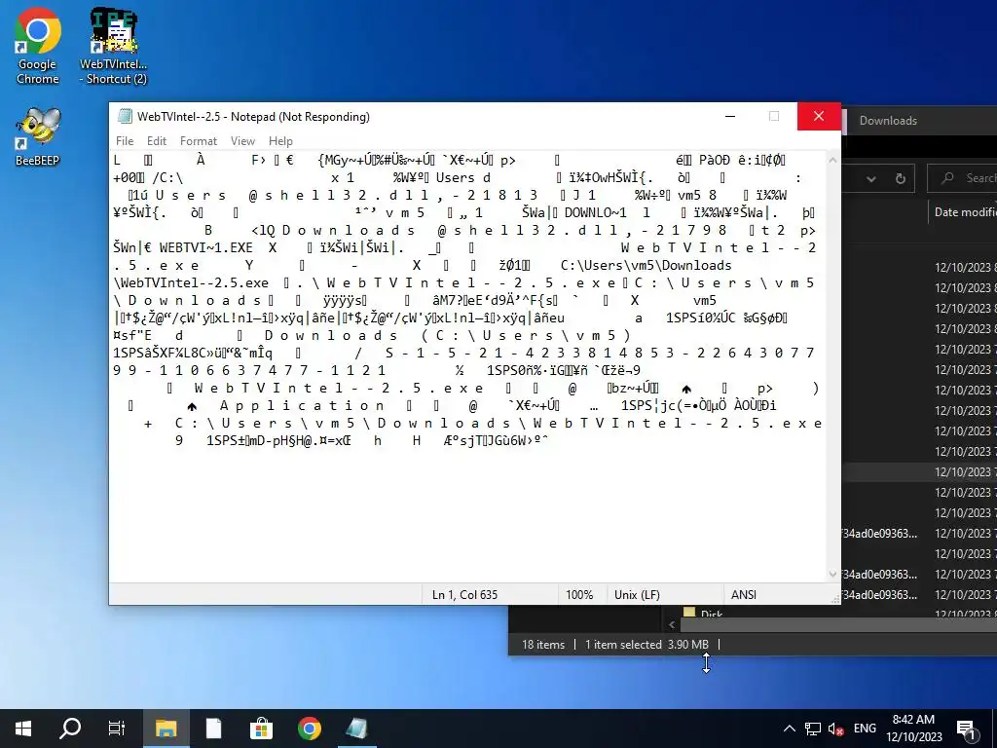Image resolution: width=997 pixels, height=748 pixels.
Task: Launch Chrome from the taskbar
Action: point(309,729)
